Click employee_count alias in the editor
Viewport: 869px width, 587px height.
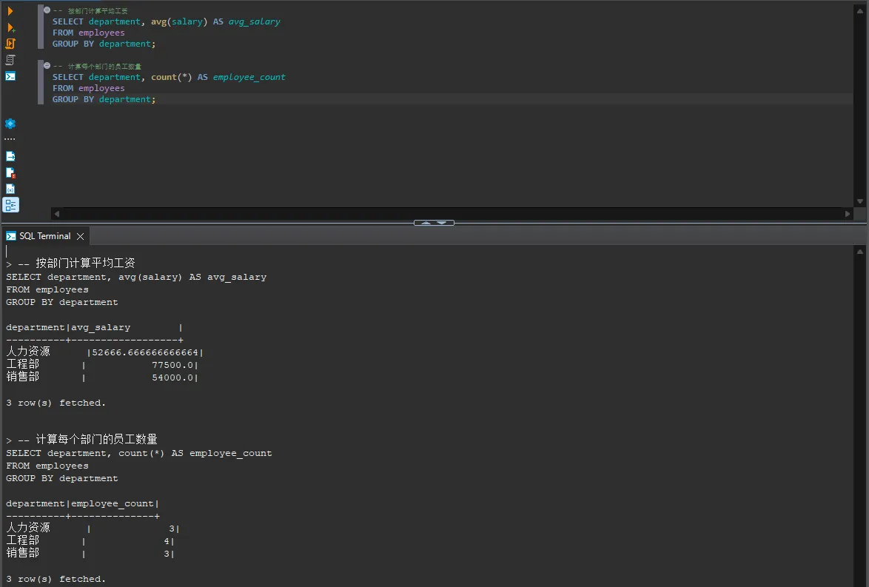249,77
